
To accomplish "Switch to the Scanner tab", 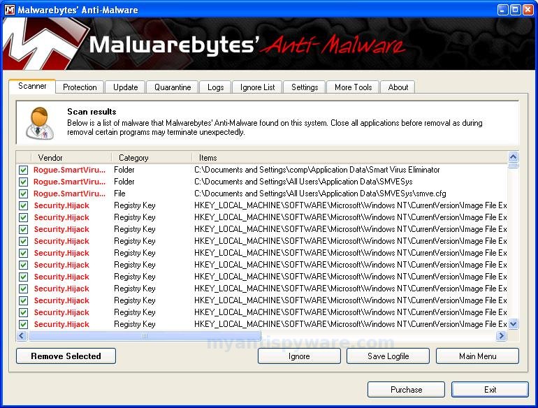I will coord(32,86).
